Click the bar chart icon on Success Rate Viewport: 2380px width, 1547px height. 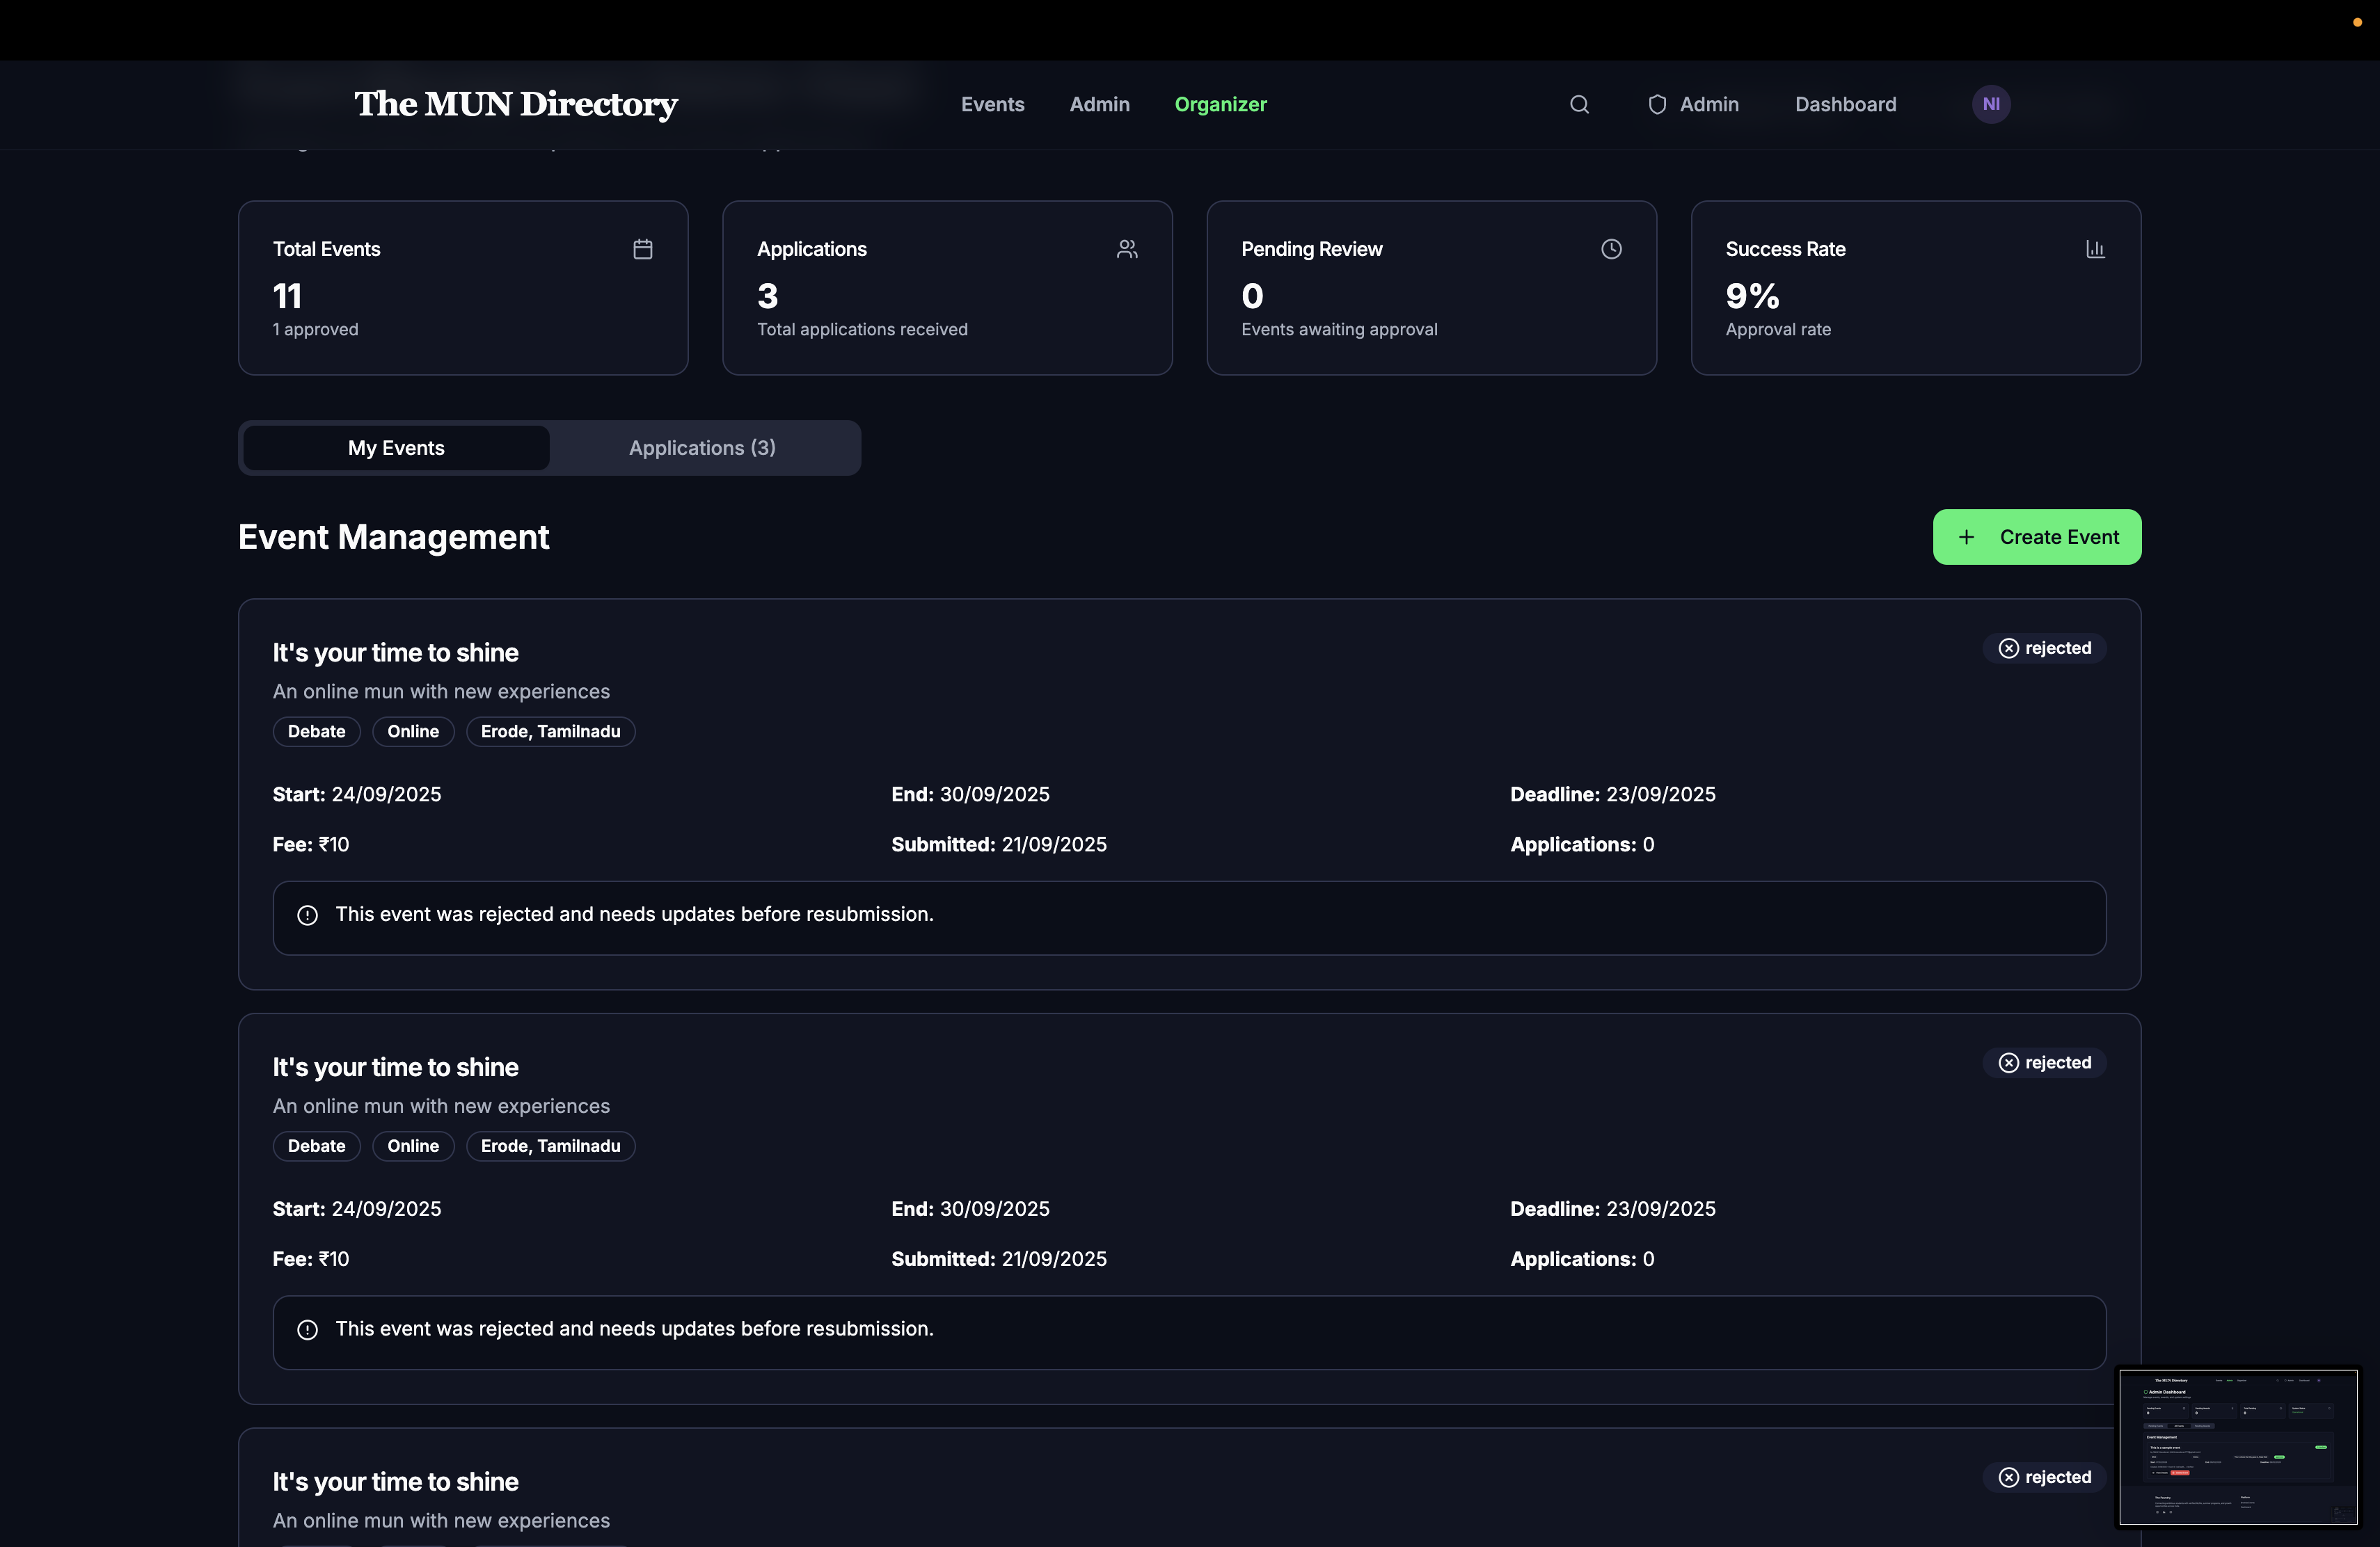tap(2095, 249)
